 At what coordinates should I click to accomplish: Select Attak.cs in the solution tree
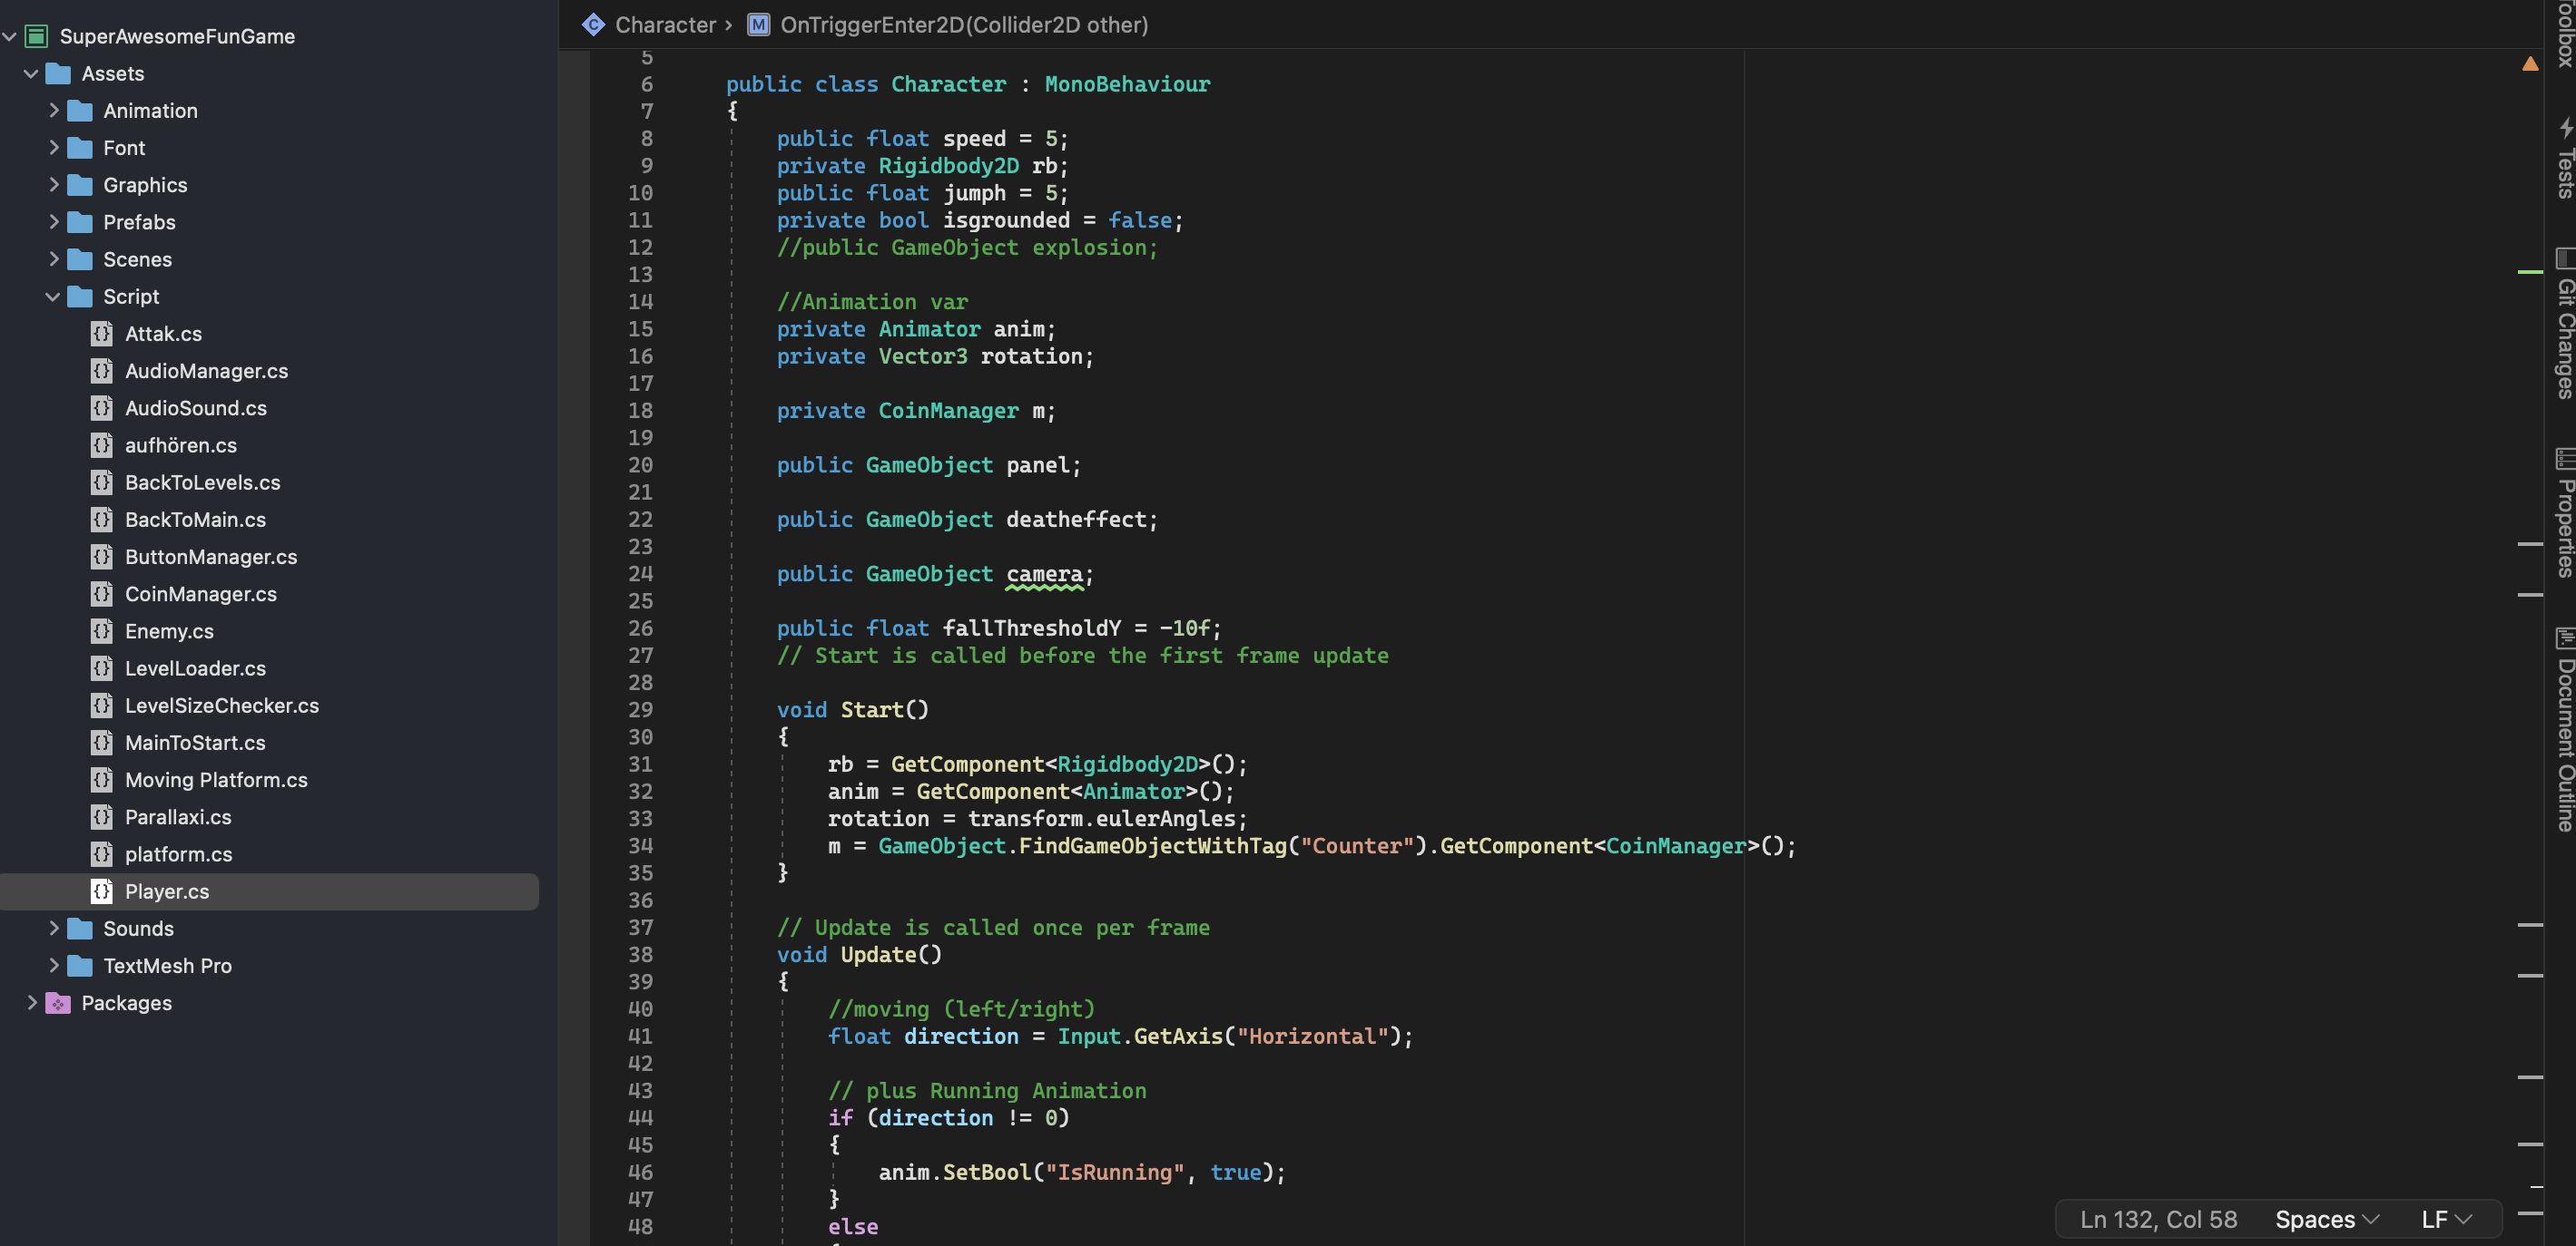163,334
